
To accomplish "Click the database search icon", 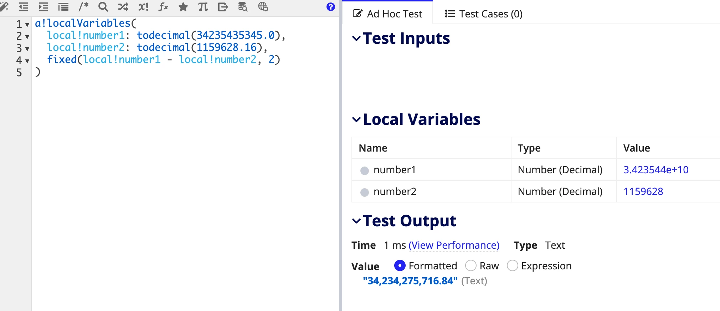I will click(243, 7).
